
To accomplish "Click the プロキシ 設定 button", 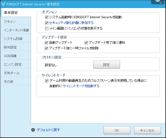I will click(107, 65).
